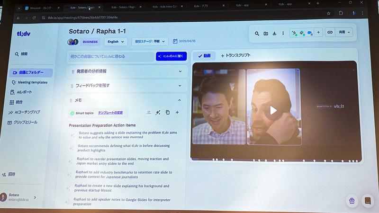Click the テンプレートの変更 link
This screenshot has height=213, width=379.
point(110,113)
